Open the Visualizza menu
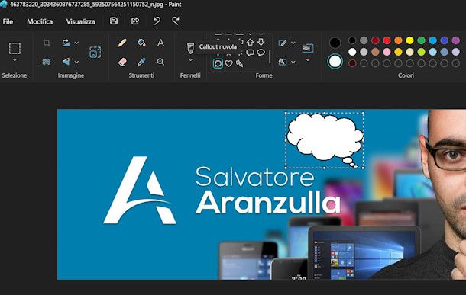 80,21
